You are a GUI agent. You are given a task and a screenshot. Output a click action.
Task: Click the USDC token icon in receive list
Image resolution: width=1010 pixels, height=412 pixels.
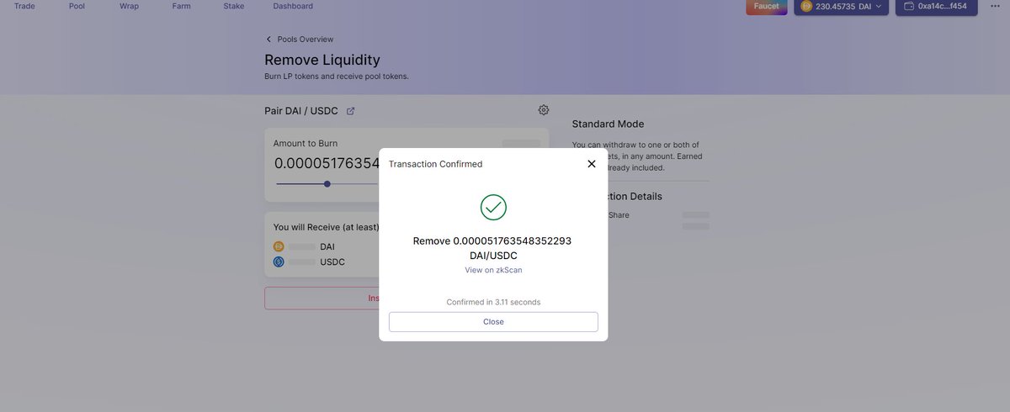tap(279, 261)
